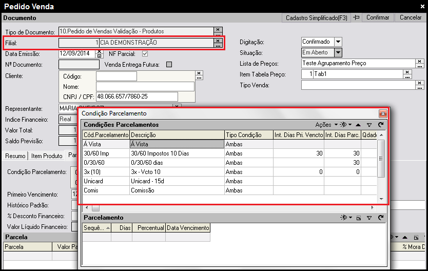Click vertical scrollbar thumb in conditions grid

[x=381, y=159]
